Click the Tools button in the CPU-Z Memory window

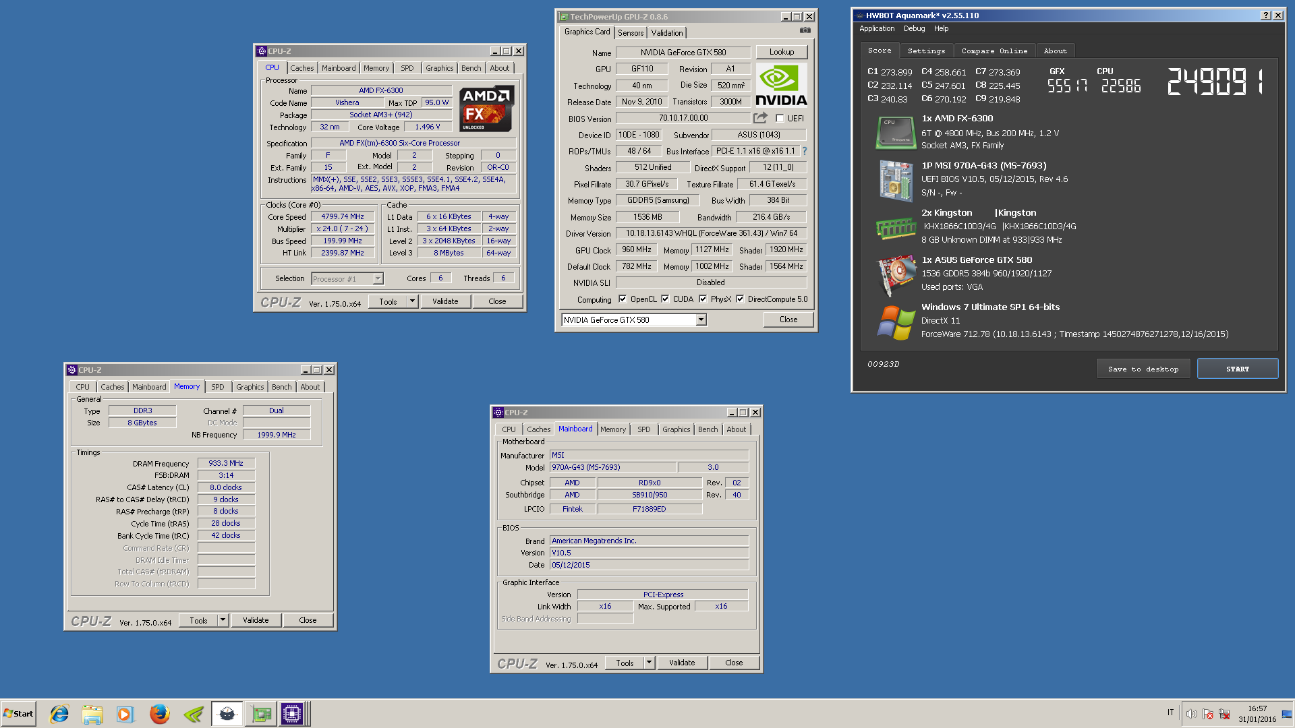click(x=199, y=621)
